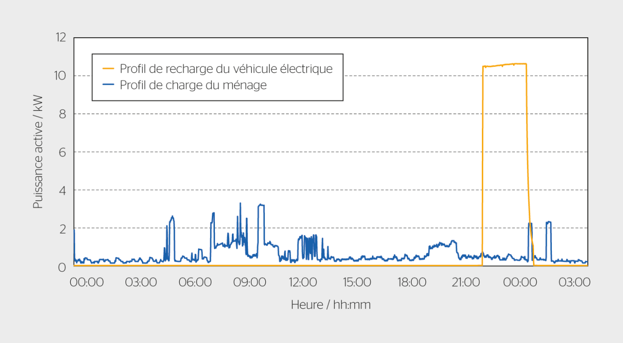Screen dimensions: 623x343
Task: Click y-axis tick label '12'
Action: point(60,38)
